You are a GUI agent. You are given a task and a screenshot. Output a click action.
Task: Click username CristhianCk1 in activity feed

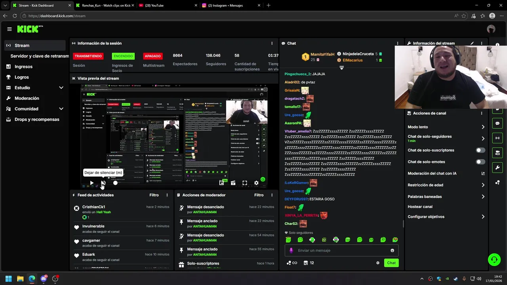[93, 207]
